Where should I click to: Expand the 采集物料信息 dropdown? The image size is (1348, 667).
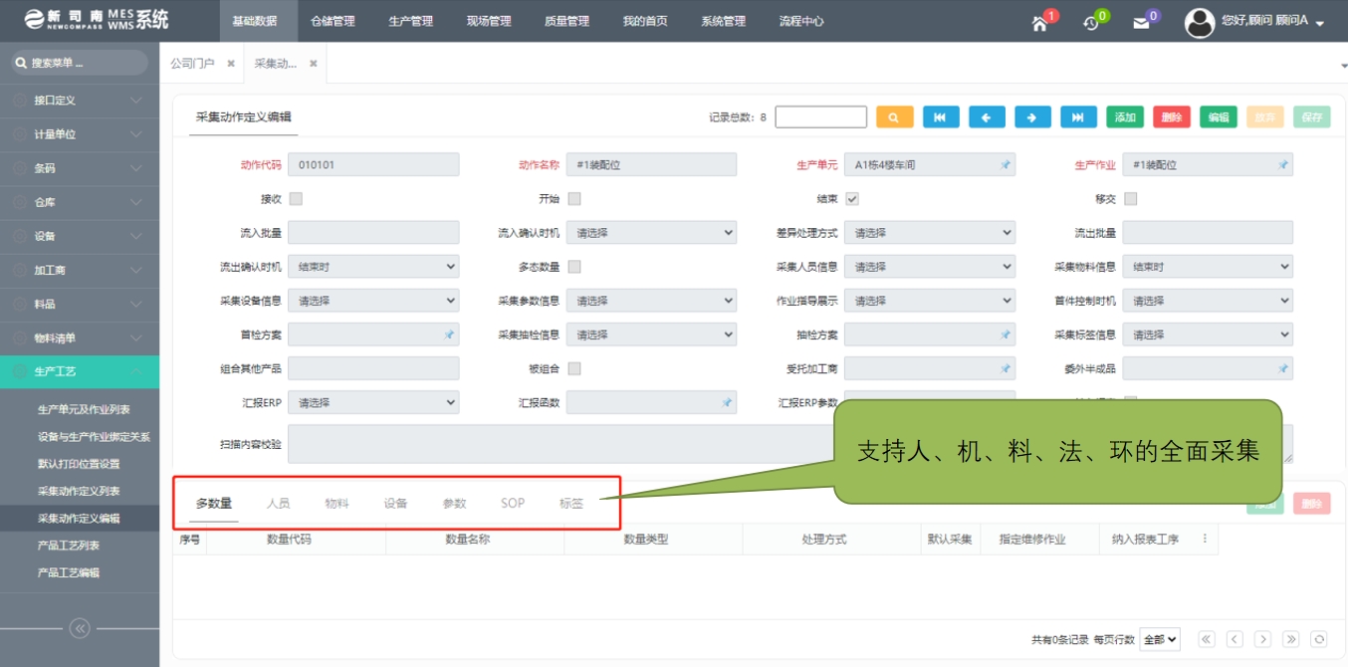tap(1207, 267)
